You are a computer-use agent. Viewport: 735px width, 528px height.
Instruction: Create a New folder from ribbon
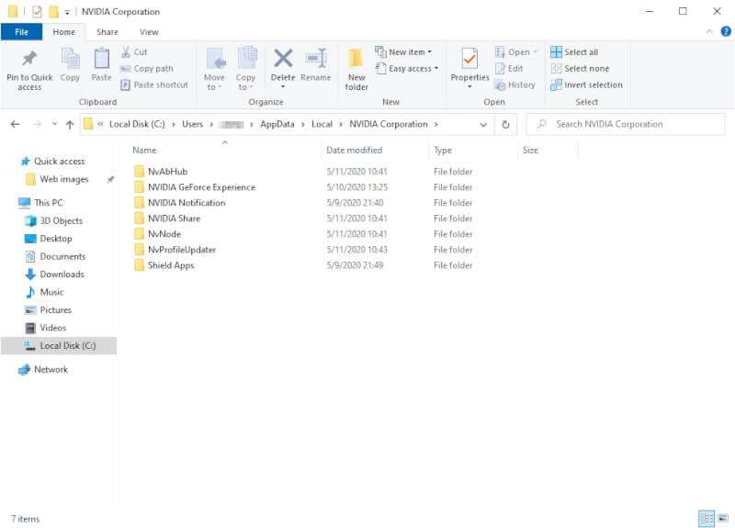click(x=356, y=69)
